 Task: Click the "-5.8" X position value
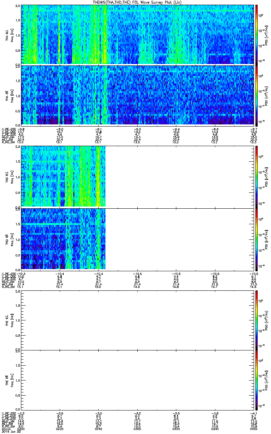click(x=21, y=129)
